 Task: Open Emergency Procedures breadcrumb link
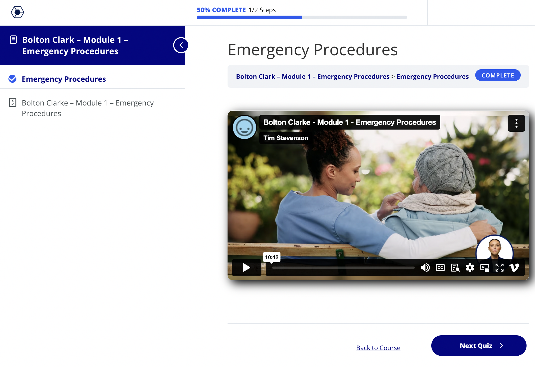point(432,76)
